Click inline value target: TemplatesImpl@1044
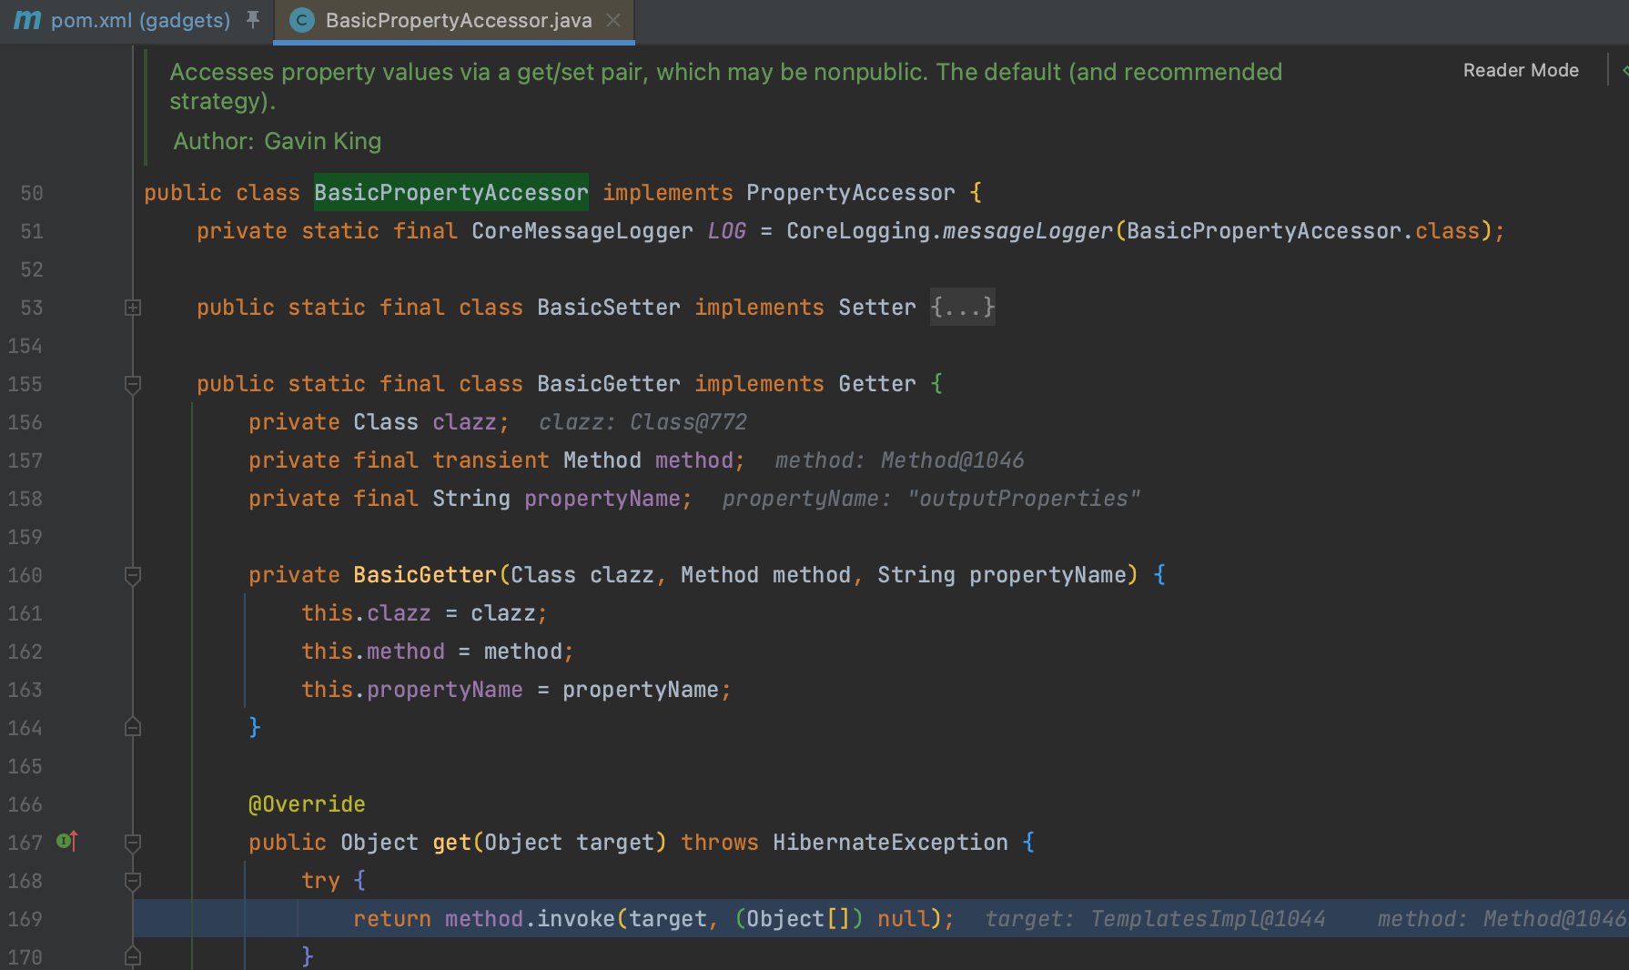This screenshot has height=970, width=1629. [x=1155, y=919]
